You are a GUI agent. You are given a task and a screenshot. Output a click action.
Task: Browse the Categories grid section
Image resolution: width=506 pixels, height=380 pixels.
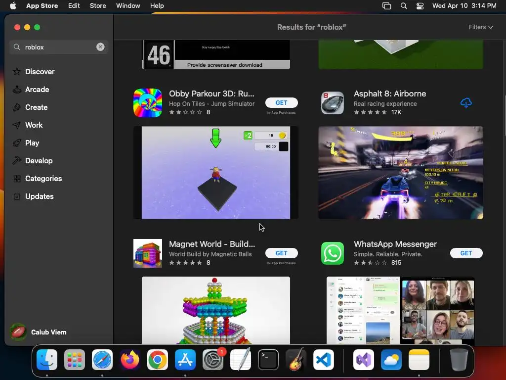[43, 179]
